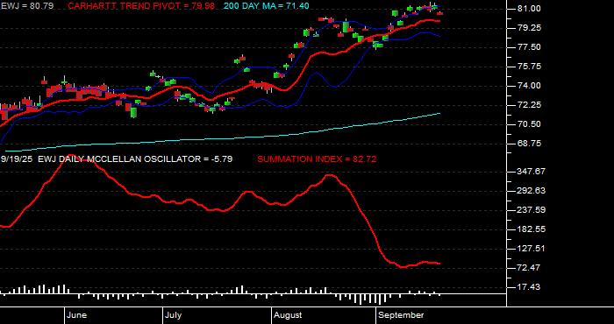
Task: Select the 9/19/25 date label
Action: coord(18,159)
